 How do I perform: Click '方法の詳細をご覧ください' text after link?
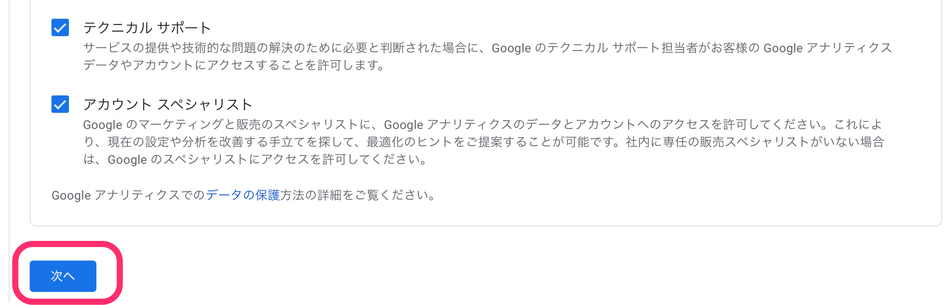(x=358, y=195)
